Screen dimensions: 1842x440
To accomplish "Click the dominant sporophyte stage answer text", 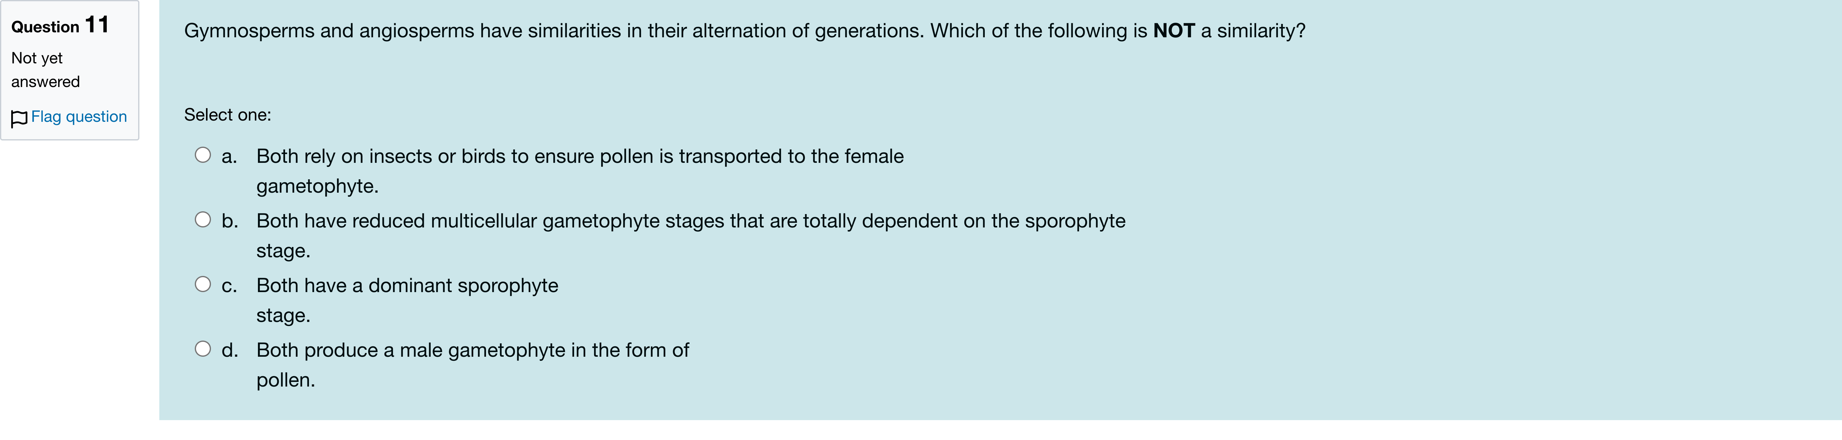I will click(407, 286).
